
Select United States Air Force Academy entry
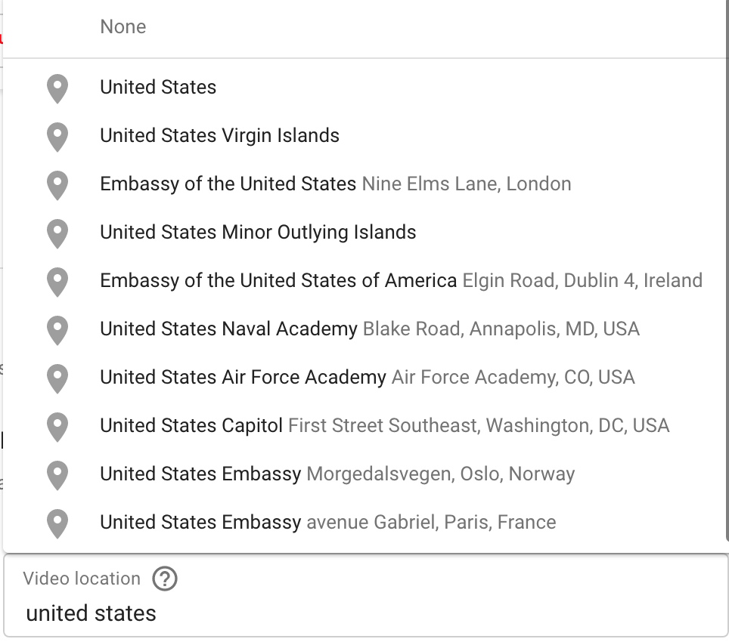(x=364, y=378)
